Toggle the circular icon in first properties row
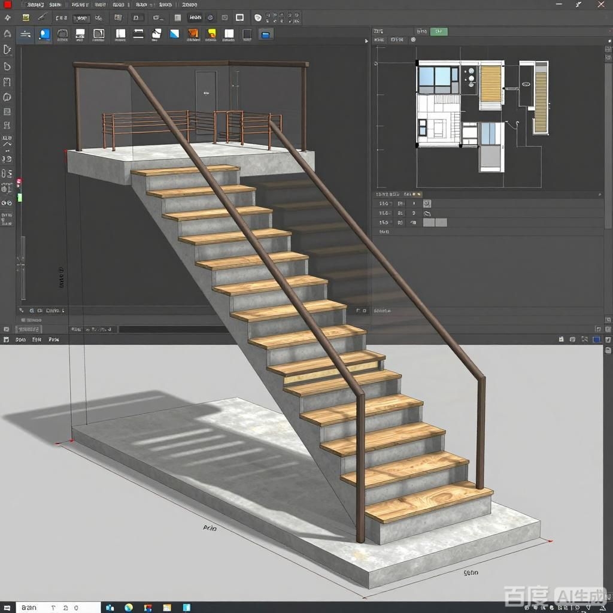 [427, 204]
